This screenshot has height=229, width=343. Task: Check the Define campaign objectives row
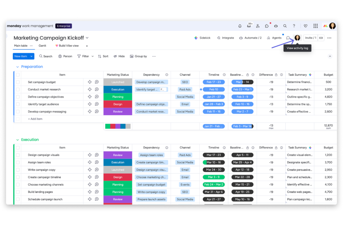[18, 97]
